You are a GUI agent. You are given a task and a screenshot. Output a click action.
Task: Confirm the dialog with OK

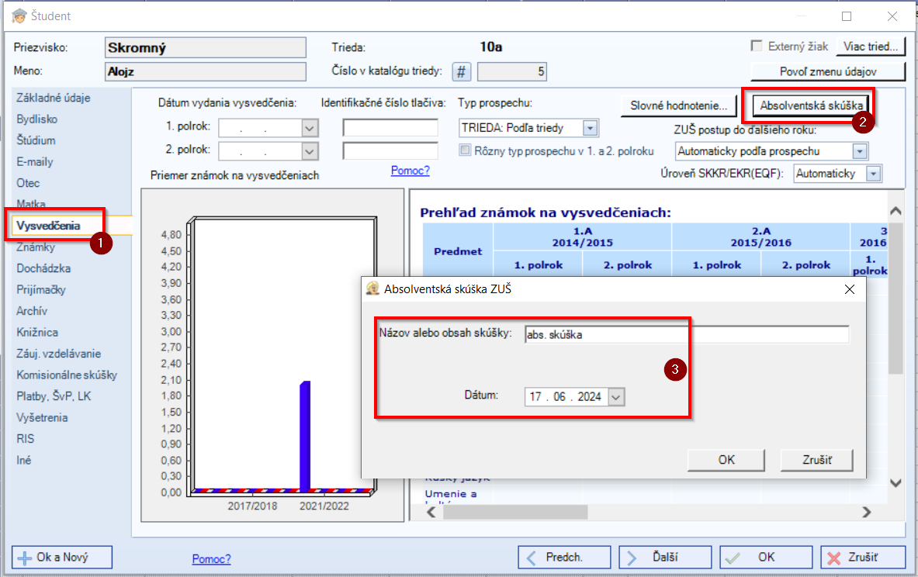point(726,460)
